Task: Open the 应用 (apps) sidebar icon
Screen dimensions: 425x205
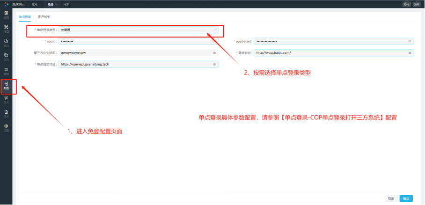Action: coord(6,15)
